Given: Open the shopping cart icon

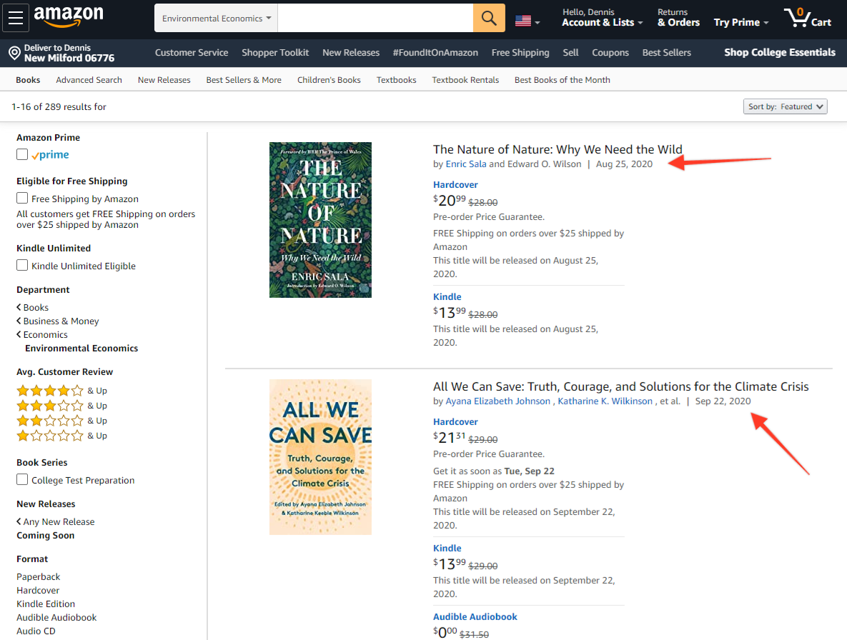Looking at the screenshot, I should (x=808, y=18).
